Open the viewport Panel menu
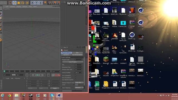Screen dimensions: 178x100 (35, 7)
